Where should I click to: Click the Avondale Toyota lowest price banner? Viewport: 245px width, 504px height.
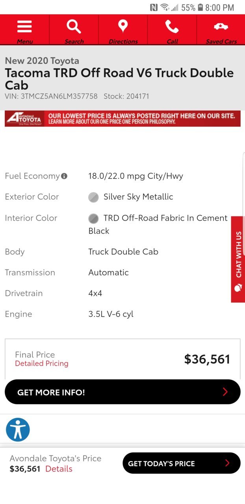click(122, 119)
